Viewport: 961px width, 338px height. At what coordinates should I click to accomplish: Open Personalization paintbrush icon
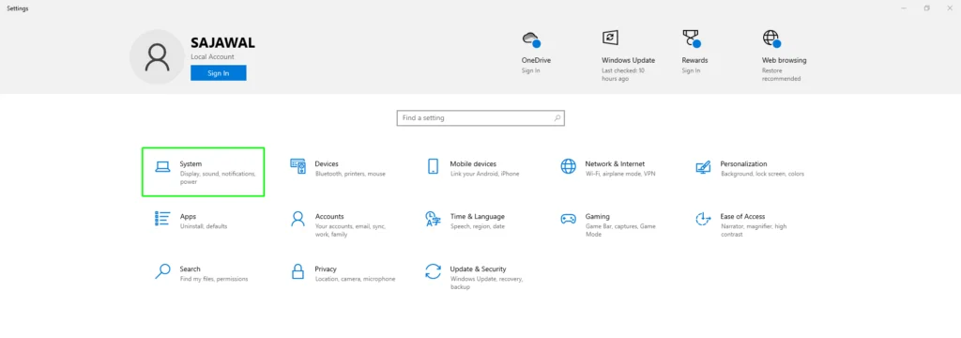point(703,166)
